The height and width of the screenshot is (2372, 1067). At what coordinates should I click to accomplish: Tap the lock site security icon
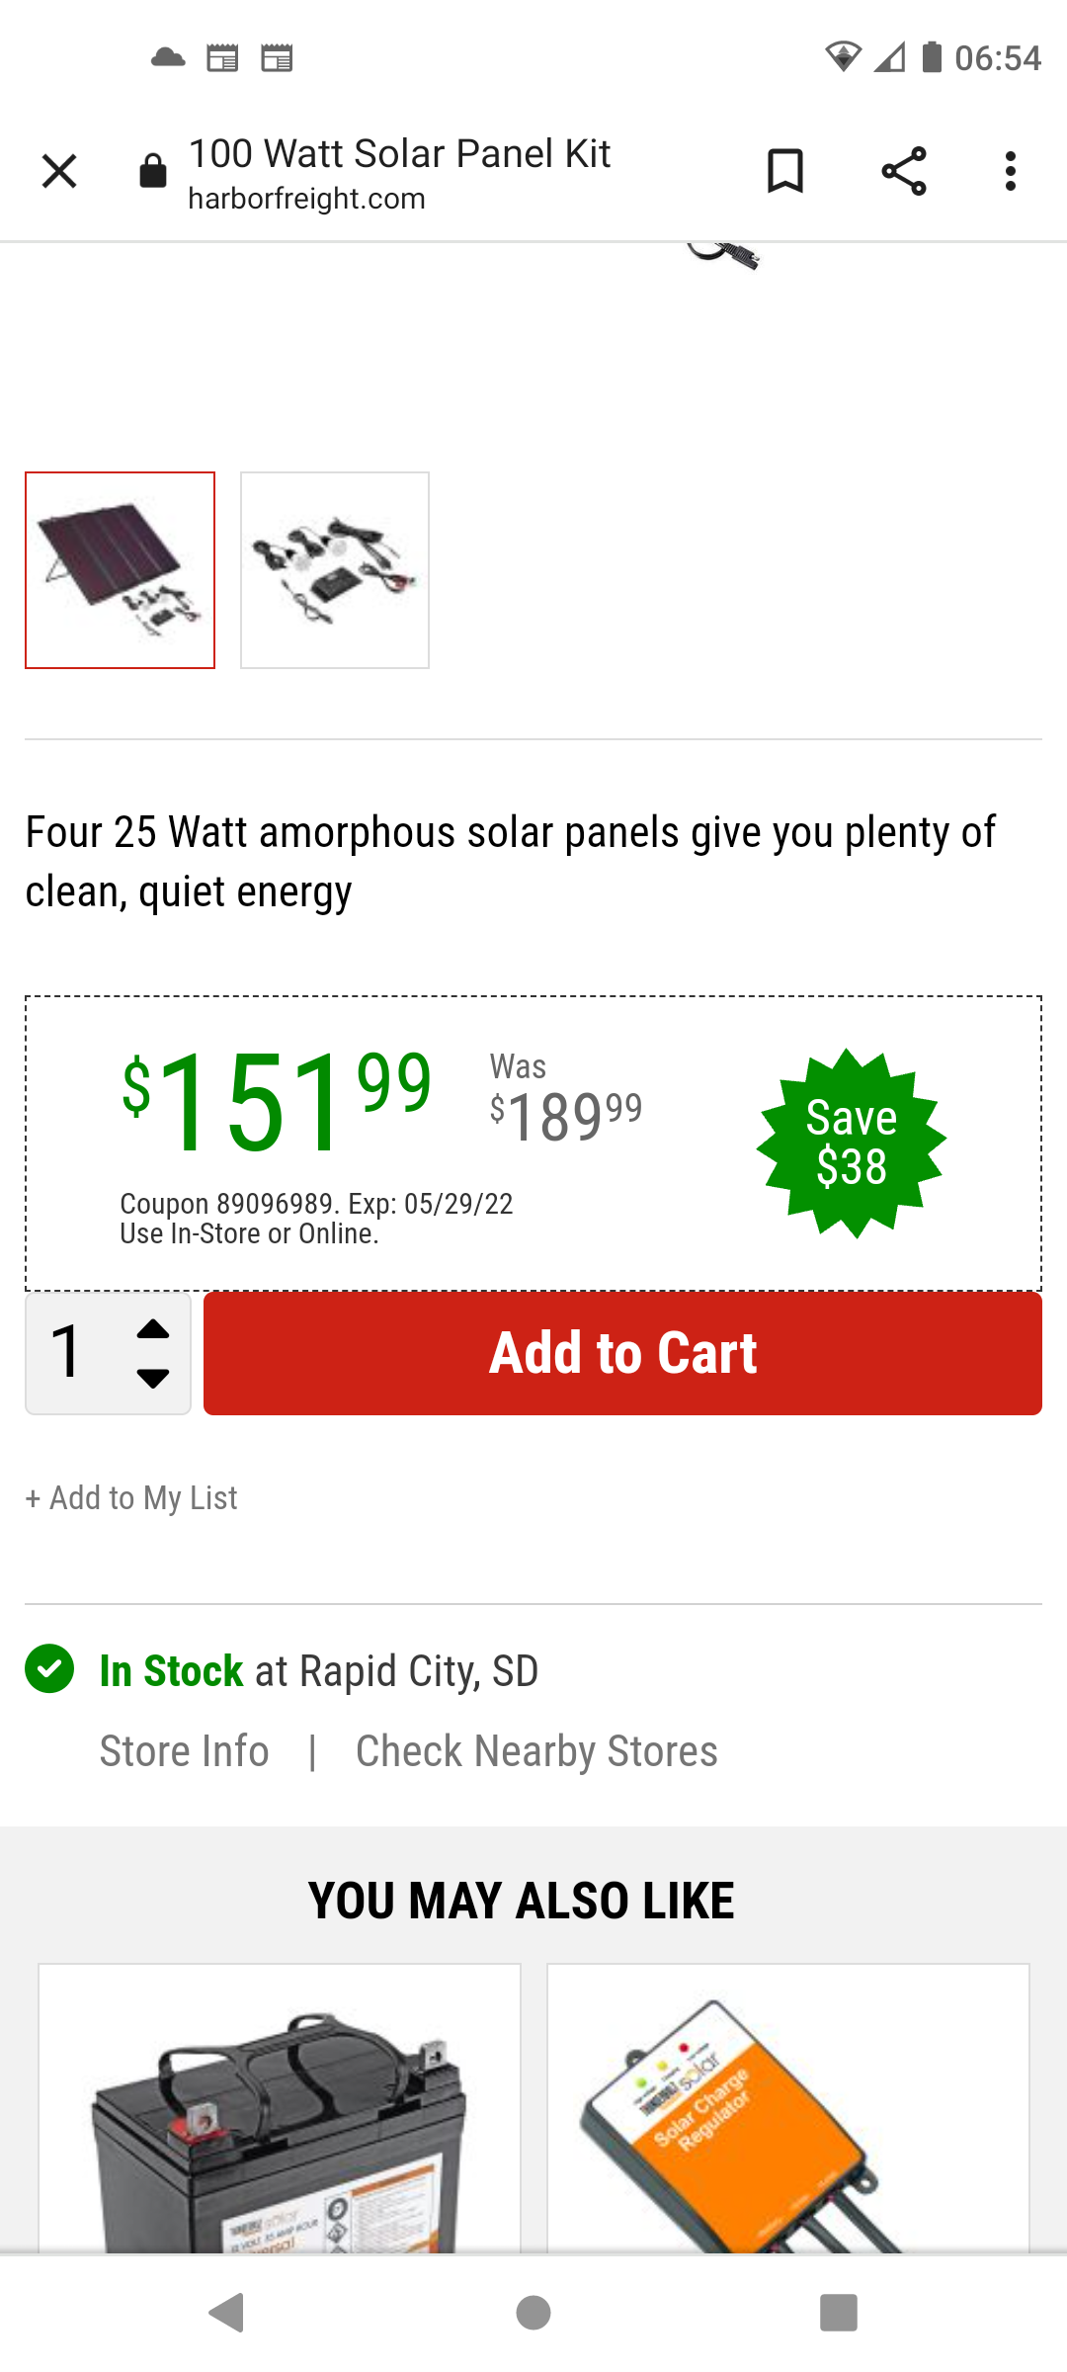coord(153,171)
